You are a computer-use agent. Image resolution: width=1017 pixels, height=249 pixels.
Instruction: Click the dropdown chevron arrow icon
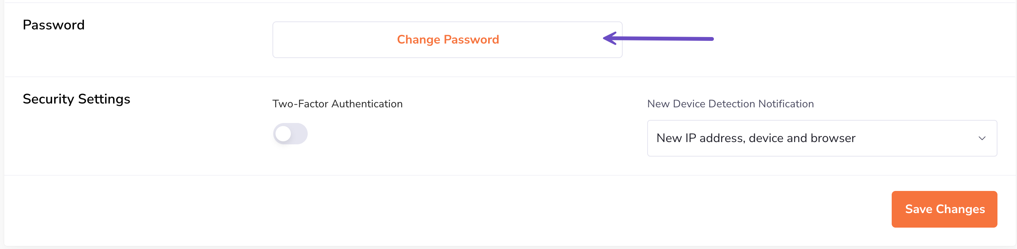tap(982, 138)
